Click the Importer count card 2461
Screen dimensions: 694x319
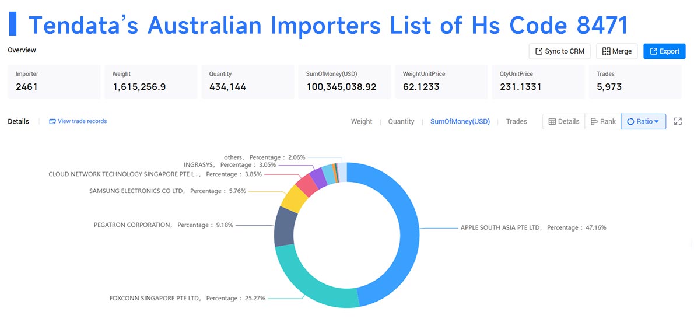coord(54,82)
